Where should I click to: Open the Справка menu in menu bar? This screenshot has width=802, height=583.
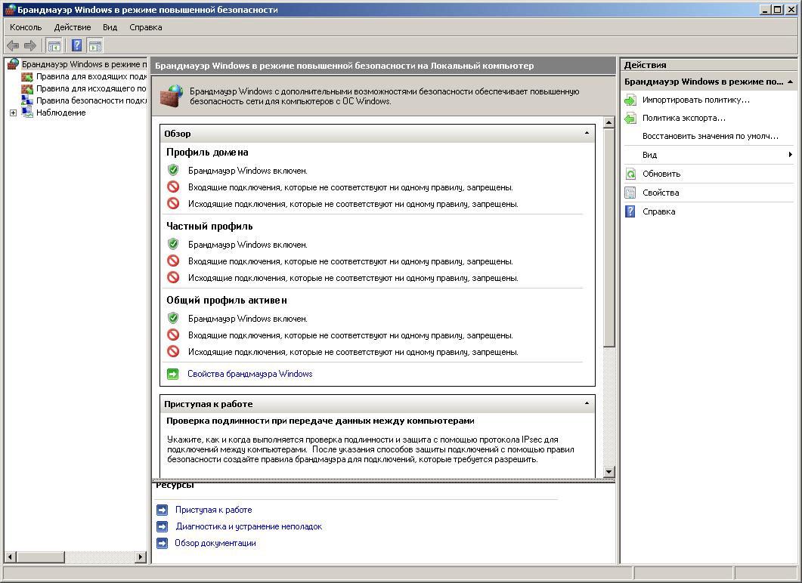(x=146, y=28)
